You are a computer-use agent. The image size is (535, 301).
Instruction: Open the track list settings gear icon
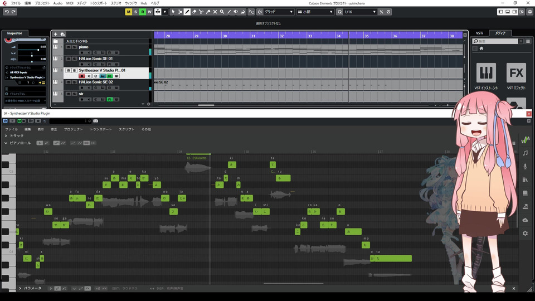(x=148, y=104)
